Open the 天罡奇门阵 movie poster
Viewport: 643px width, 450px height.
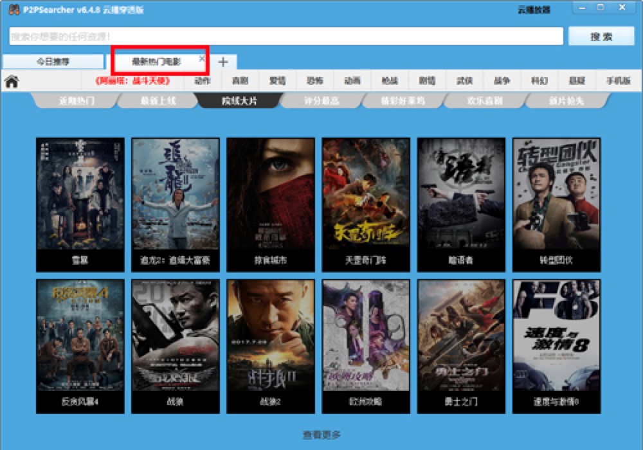[366, 204]
